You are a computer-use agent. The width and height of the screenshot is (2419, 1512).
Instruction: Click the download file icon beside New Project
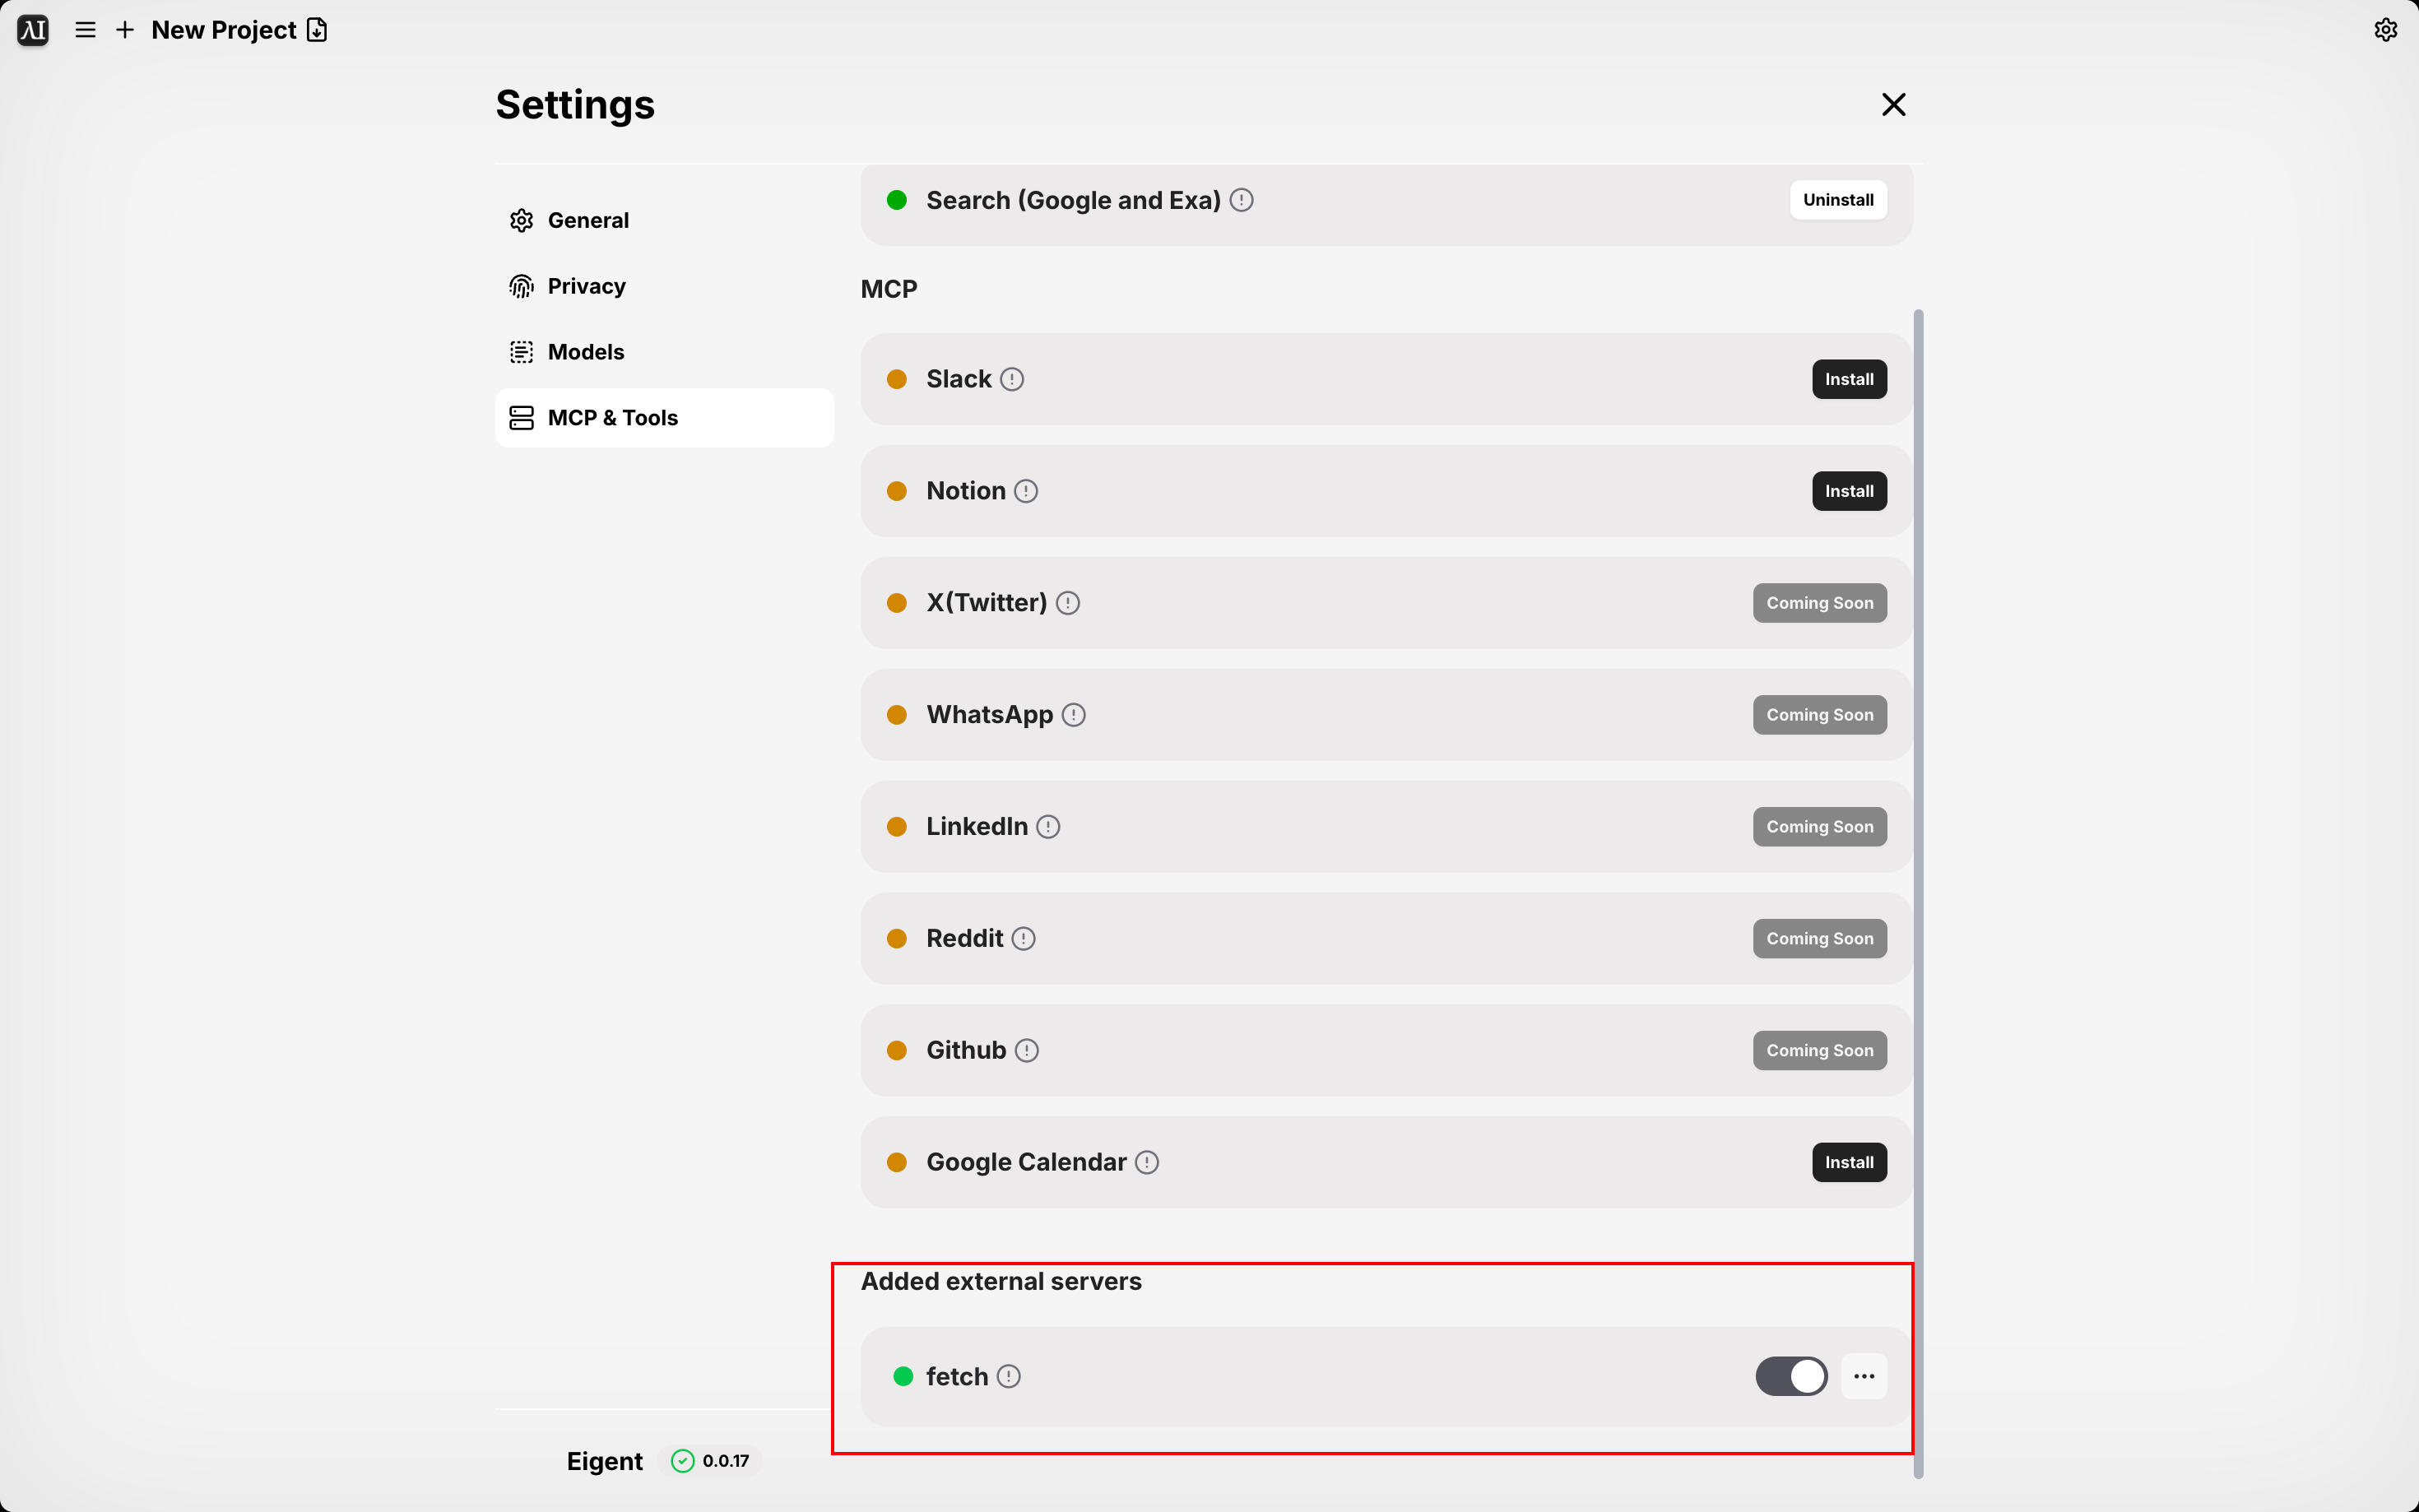[x=317, y=30]
